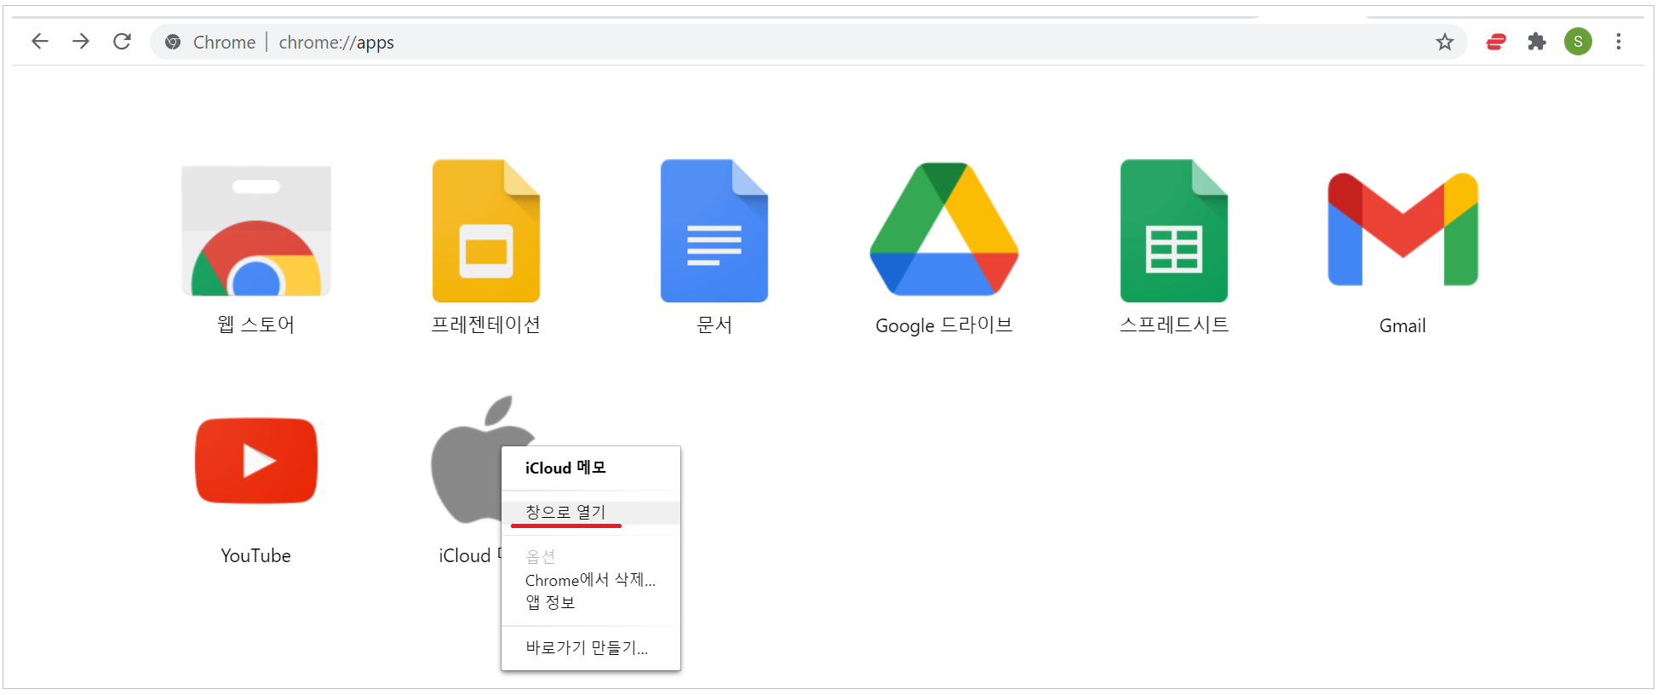Screen dimensions: 1657x695
Task: Bookmark this page with the star icon
Action: pos(1444,42)
